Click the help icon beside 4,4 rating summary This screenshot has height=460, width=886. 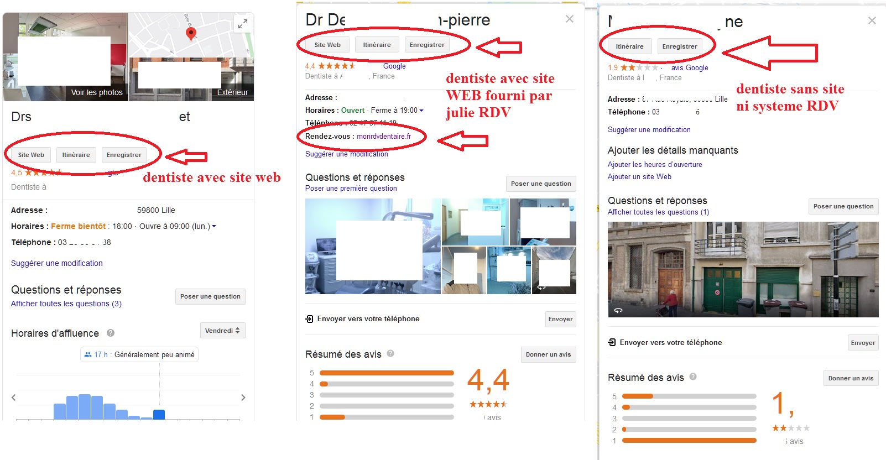[390, 353]
